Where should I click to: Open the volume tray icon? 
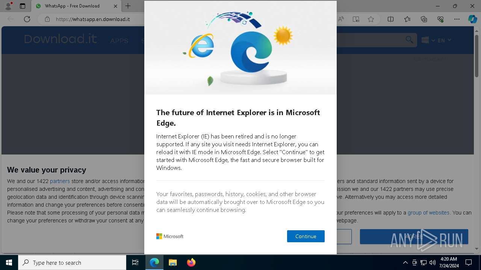tap(433, 262)
